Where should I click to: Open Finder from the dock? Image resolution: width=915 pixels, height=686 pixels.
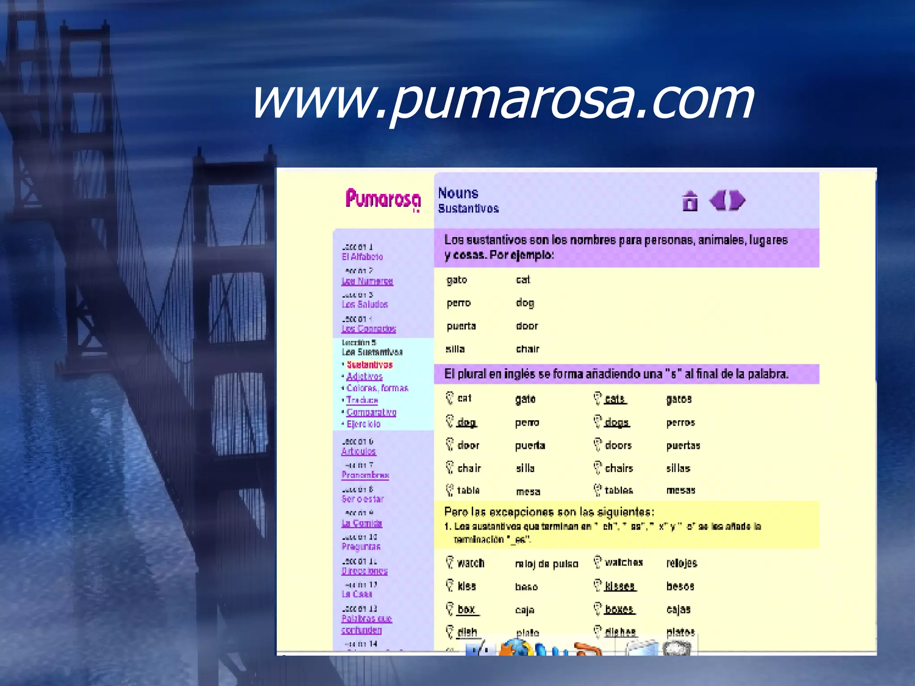click(x=481, y=648)
